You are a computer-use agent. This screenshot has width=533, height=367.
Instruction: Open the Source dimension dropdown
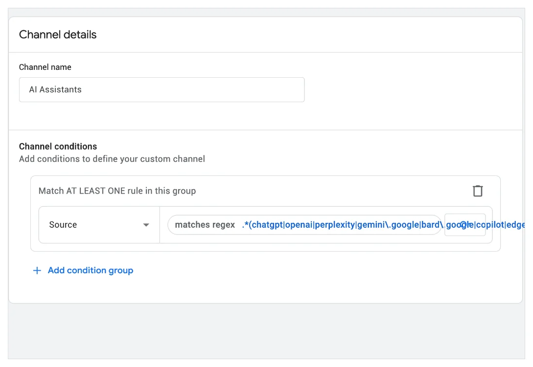[x=99, y=225]
